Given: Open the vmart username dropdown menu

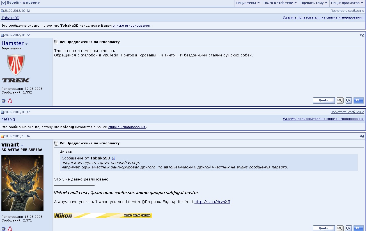Looking at the screenshot, I should point(22,145).
